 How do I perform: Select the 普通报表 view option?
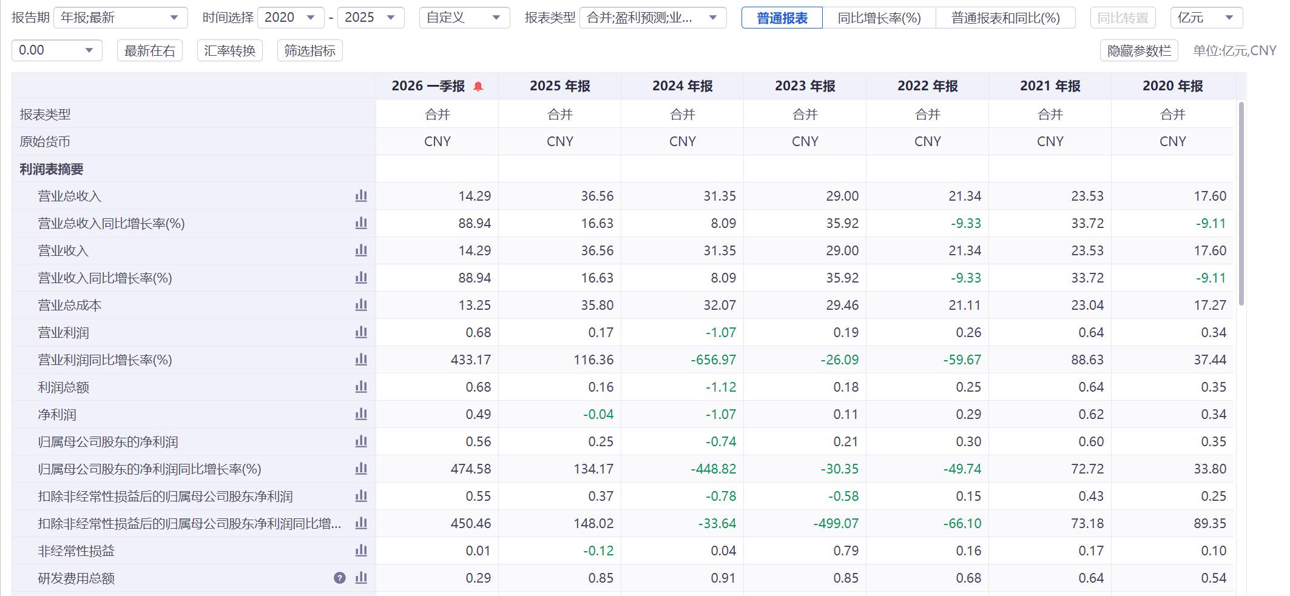pos(782,18)
